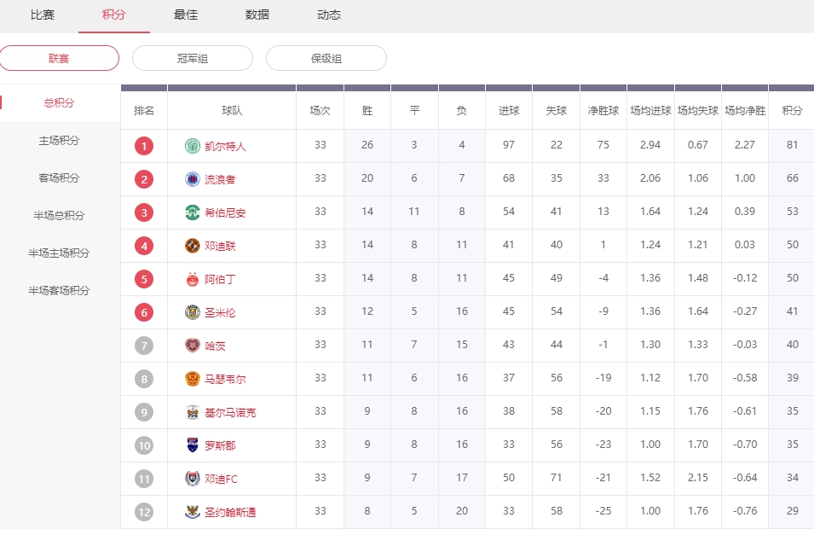Click the Rangers team crest icon
This screenshot has width=814, height=535.
point(192,179)
